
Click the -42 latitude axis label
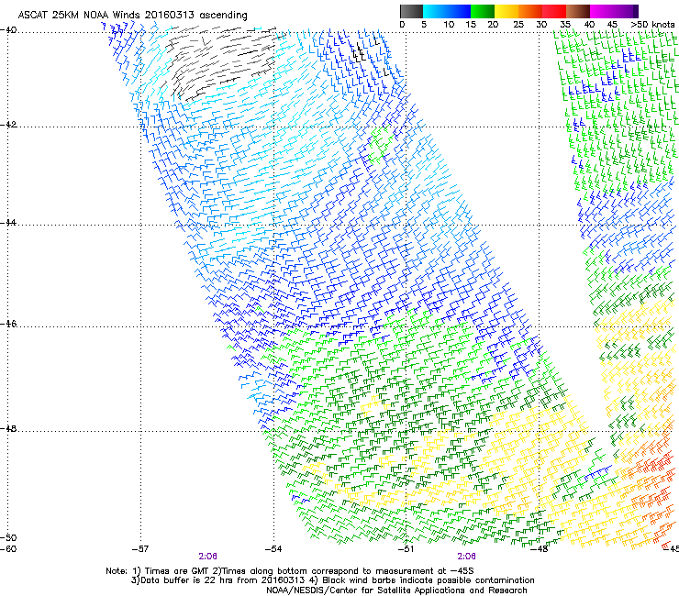click(x=9, y=124)
